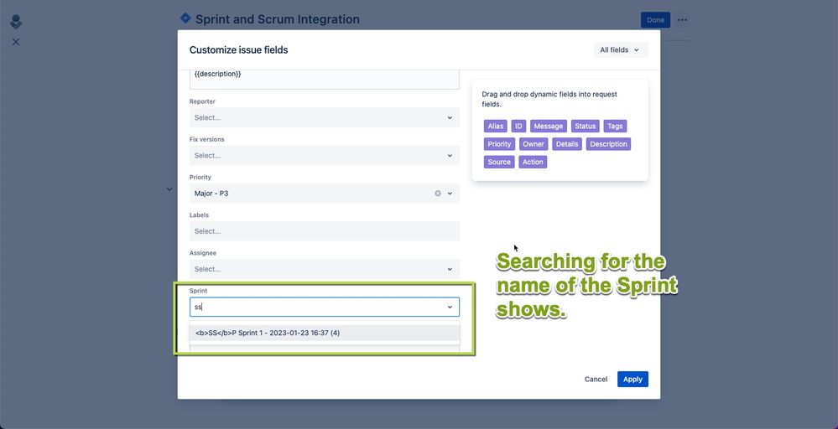Image resolution: width=838 pixels, height=429 pixels.
Task: Click into the Labels select field
Action: [x=325, y=231]
